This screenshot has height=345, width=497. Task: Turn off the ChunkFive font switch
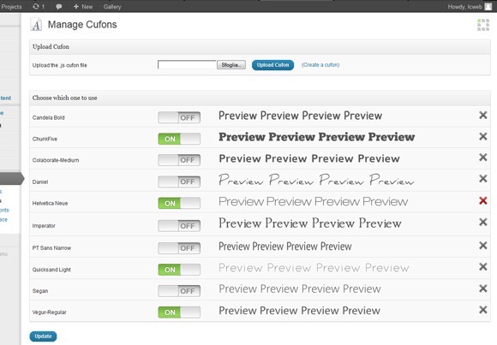(179, 139)
